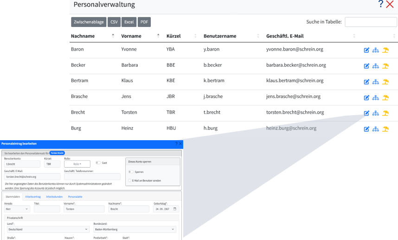Open the Rolle dropdown
398x240 pixels.
click(x=77, y=164)
